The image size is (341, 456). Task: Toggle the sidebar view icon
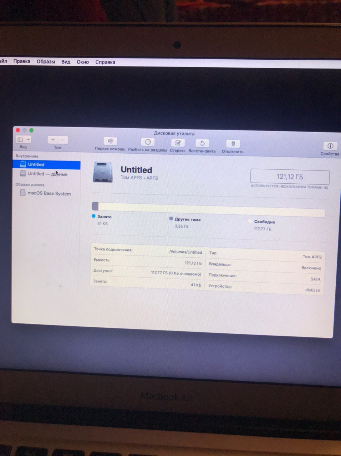(x=20, y=140)
